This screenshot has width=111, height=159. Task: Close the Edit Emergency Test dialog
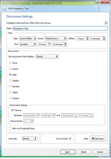105,2
